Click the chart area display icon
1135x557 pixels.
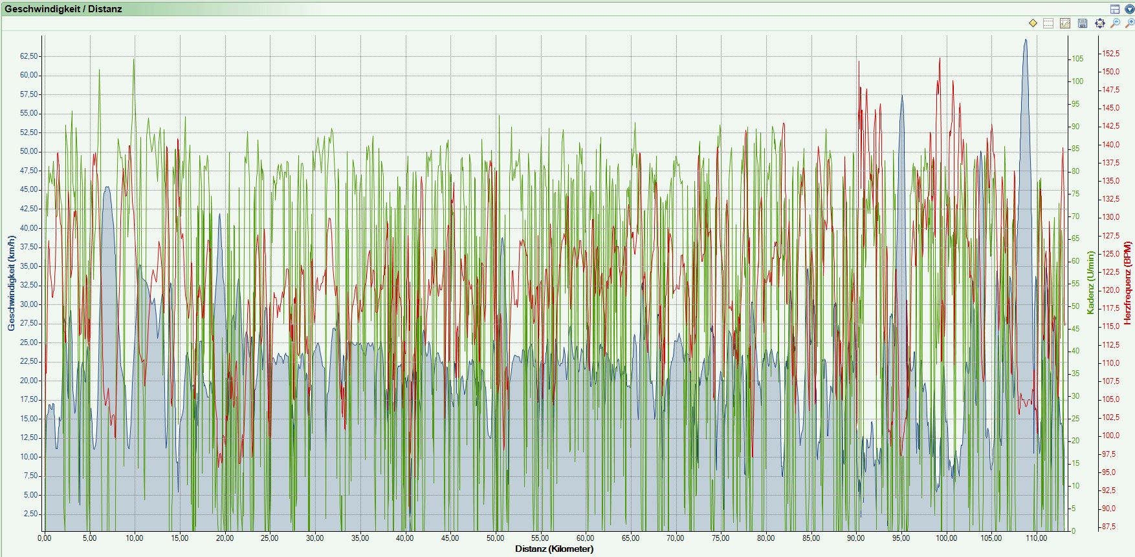[x=1065, y=23]
